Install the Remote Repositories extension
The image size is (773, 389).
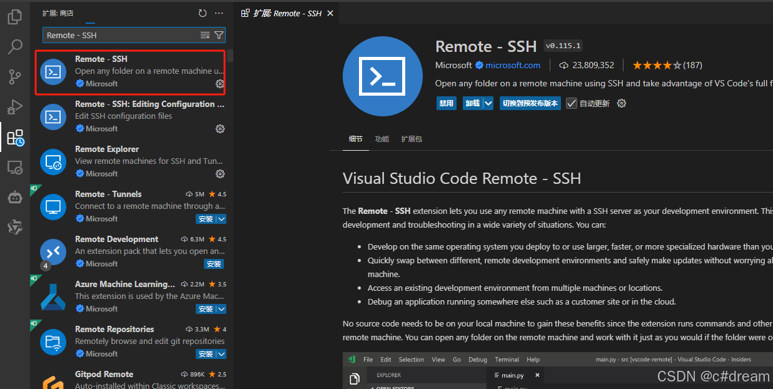pyautogui.click(x=206, y=354)
